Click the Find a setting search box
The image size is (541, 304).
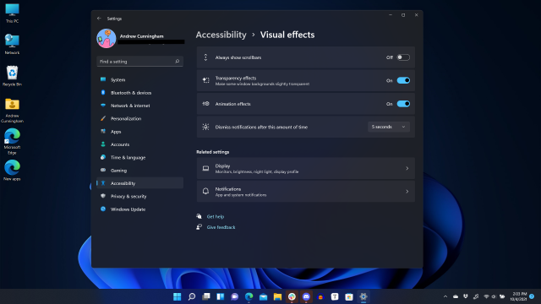pos(139,62)
